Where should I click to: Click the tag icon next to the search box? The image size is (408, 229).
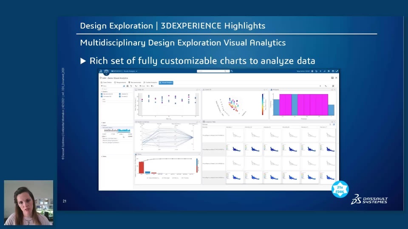232,71
